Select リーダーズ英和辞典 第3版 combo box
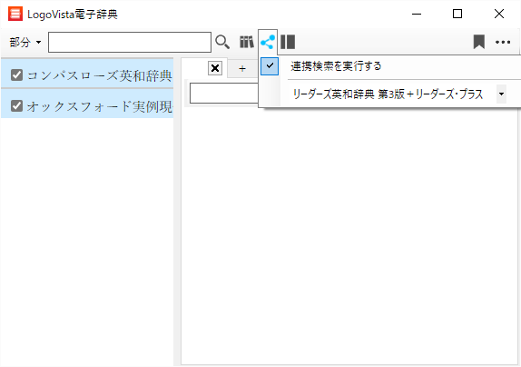Image resolution: width=521 pixels, height=367 pixels. point(397,94)
